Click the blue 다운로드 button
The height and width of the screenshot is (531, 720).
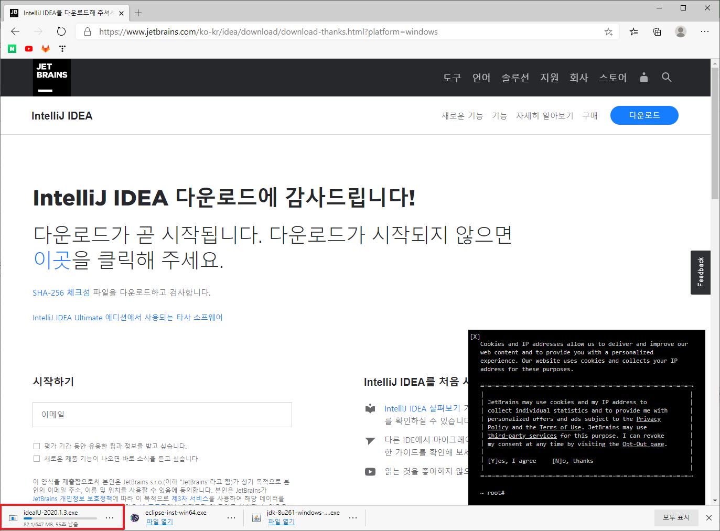644,115
